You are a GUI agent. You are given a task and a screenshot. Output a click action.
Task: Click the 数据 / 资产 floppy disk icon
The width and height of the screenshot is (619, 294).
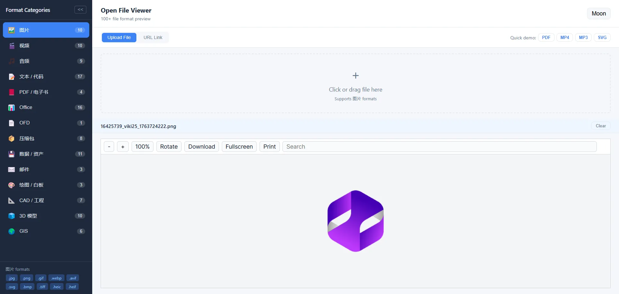point(12,154)
